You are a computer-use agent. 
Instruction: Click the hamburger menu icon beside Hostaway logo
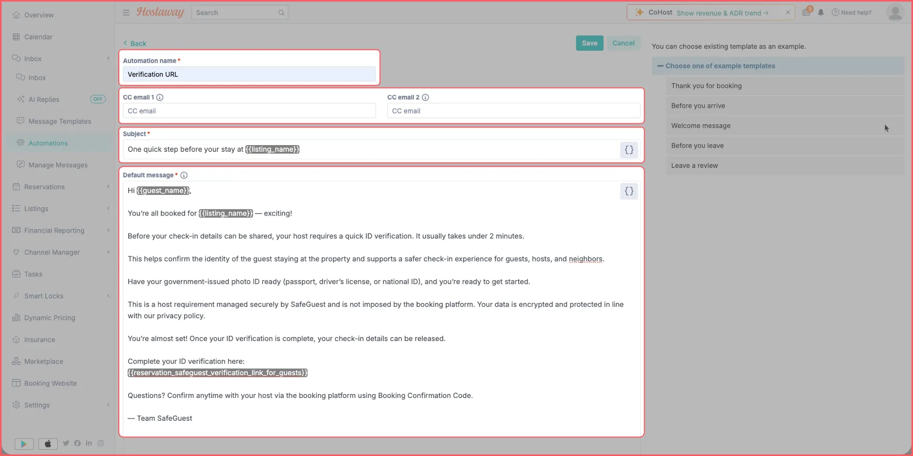pos(126,12)
